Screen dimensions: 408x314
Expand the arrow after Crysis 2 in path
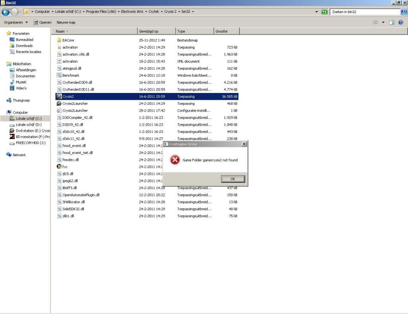click(x=179, y=12)
